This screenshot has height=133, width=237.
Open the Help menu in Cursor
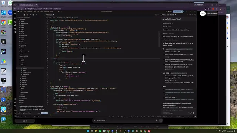click(x=51, y=11)
